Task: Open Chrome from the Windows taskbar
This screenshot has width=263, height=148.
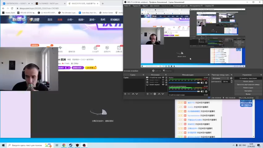Action: [64, 145]
